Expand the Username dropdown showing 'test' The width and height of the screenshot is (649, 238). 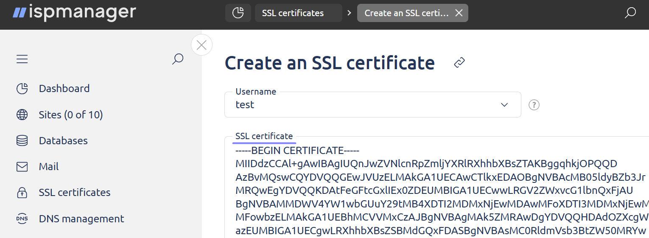coord(372,105)
